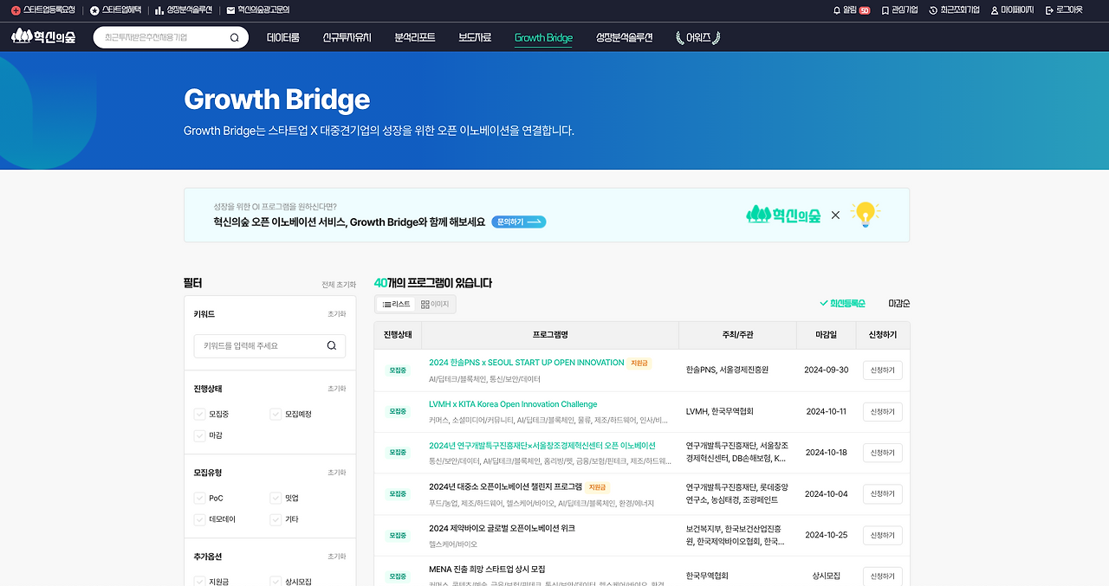Viewport: 1109px width, 586px height.
Task: Check the 기타 filter checkbox
Action: pyautogui.click(x=276, y=519)
